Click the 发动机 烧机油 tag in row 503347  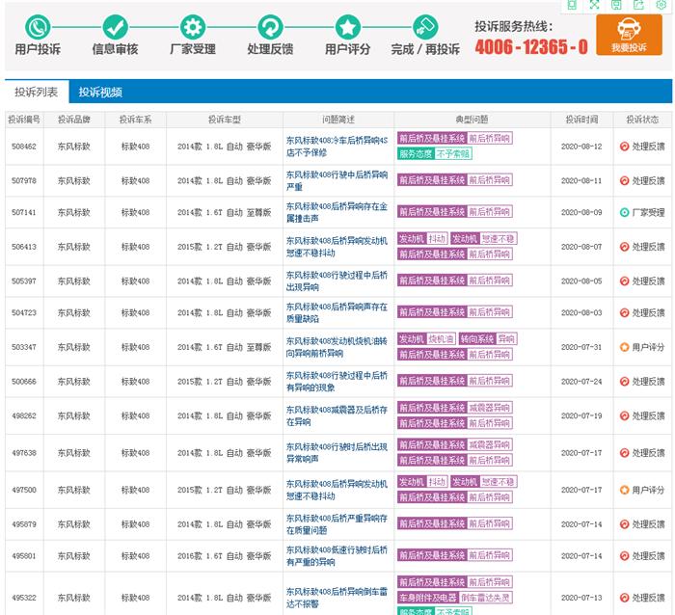[x=426, y=339]
